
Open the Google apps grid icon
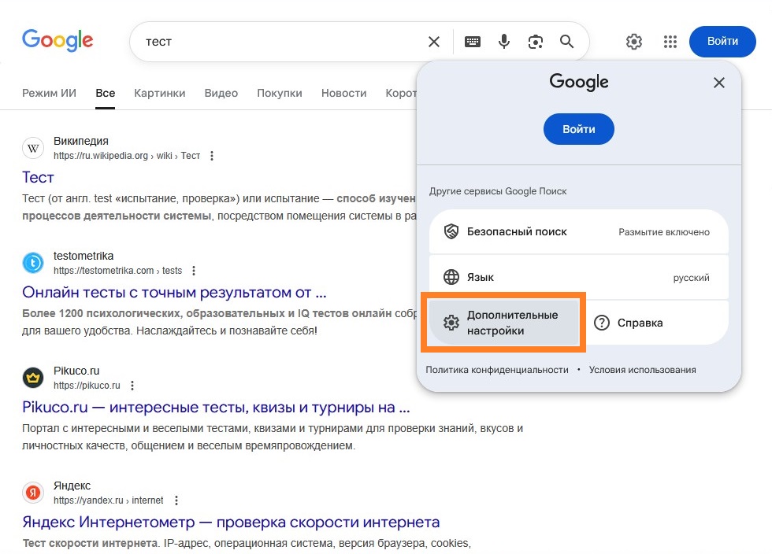[x=670, y=42]
